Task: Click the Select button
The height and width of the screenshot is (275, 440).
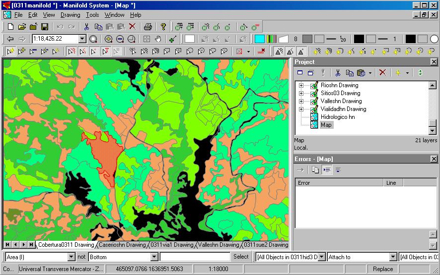Action: pos(241,257)
